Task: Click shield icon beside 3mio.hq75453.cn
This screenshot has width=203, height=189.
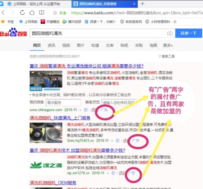Action: coord(118,141)
